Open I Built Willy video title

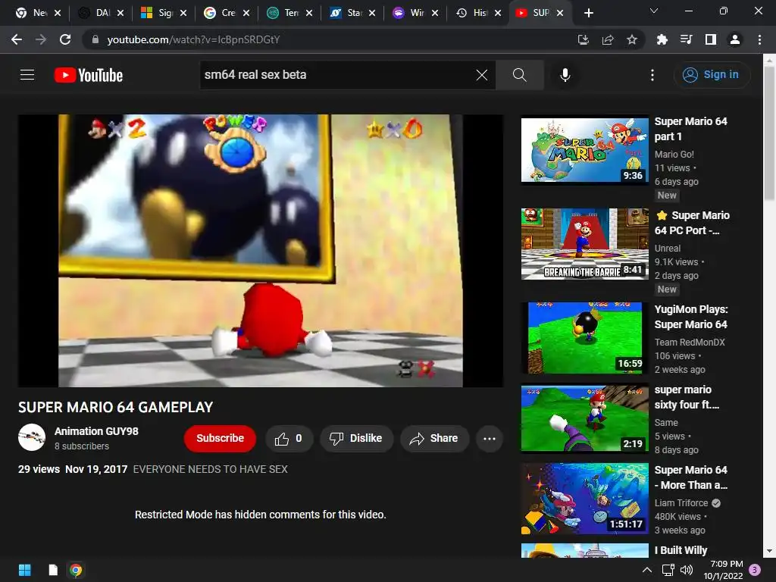pos(681,550)
